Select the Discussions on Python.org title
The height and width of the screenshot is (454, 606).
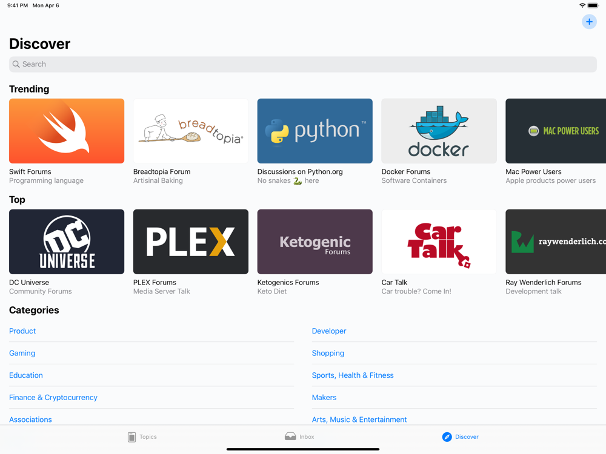pyautogui.click(x=300, y=171)
